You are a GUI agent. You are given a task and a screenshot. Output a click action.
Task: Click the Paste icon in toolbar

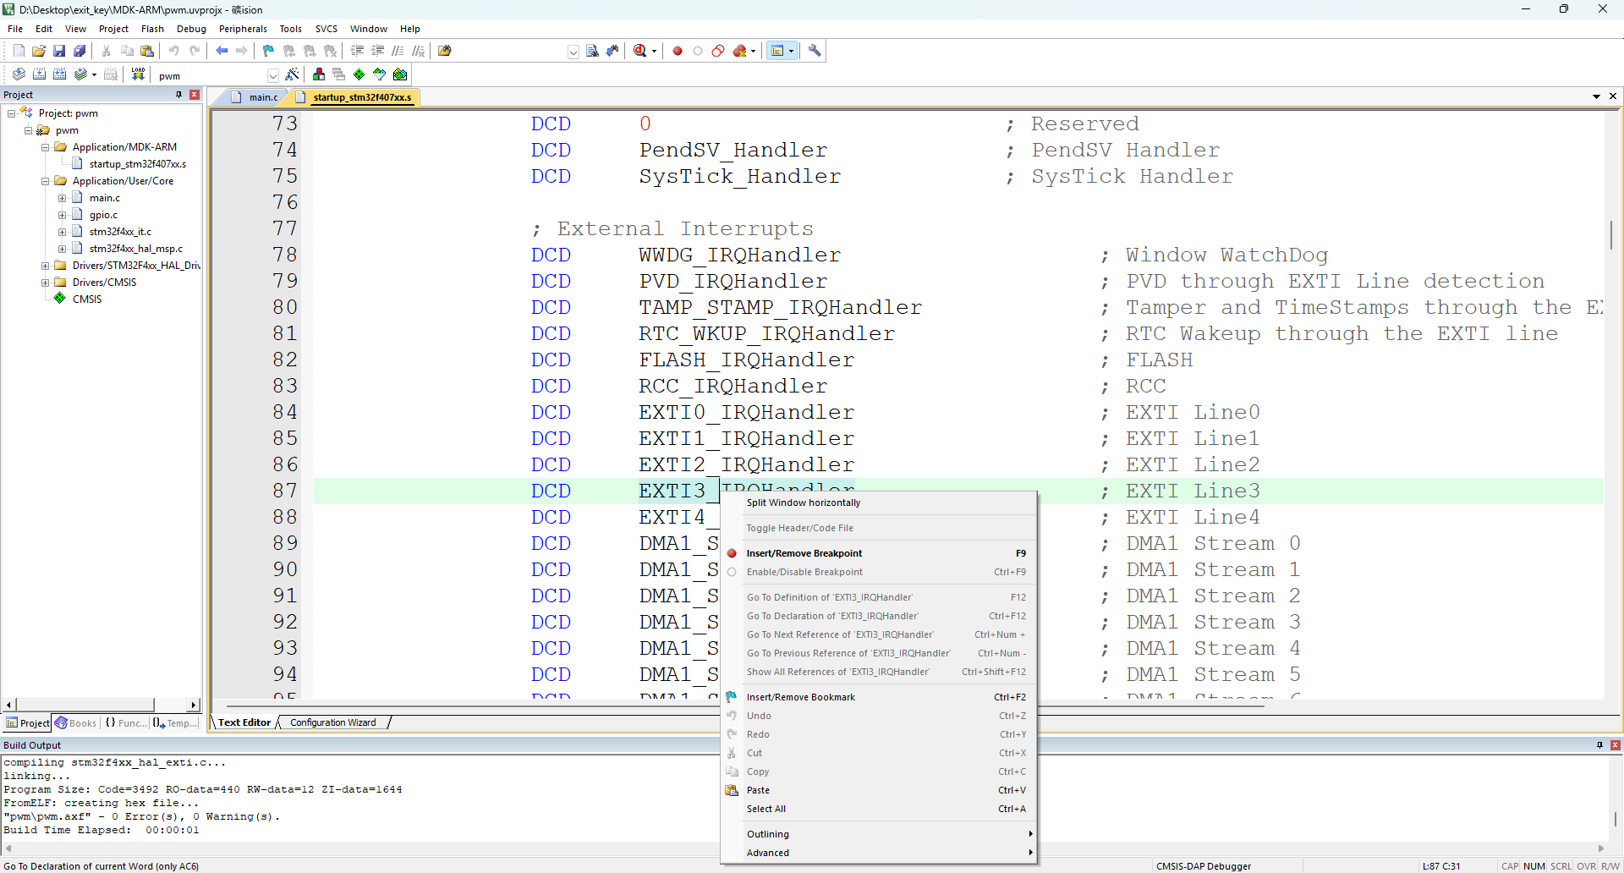147,51
